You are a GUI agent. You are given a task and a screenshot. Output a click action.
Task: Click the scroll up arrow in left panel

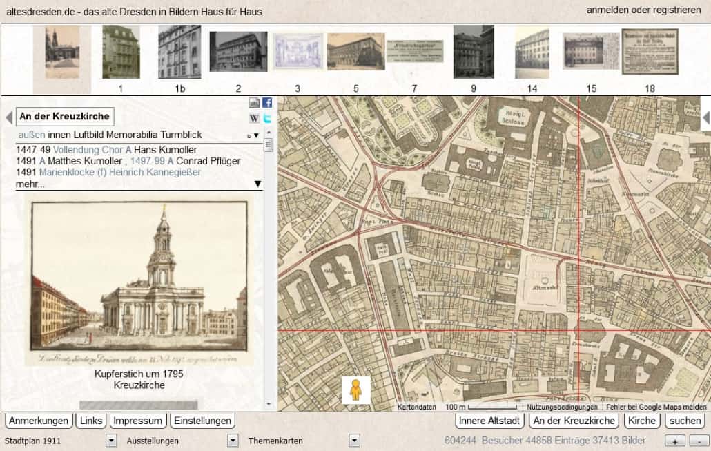[269, 133]
